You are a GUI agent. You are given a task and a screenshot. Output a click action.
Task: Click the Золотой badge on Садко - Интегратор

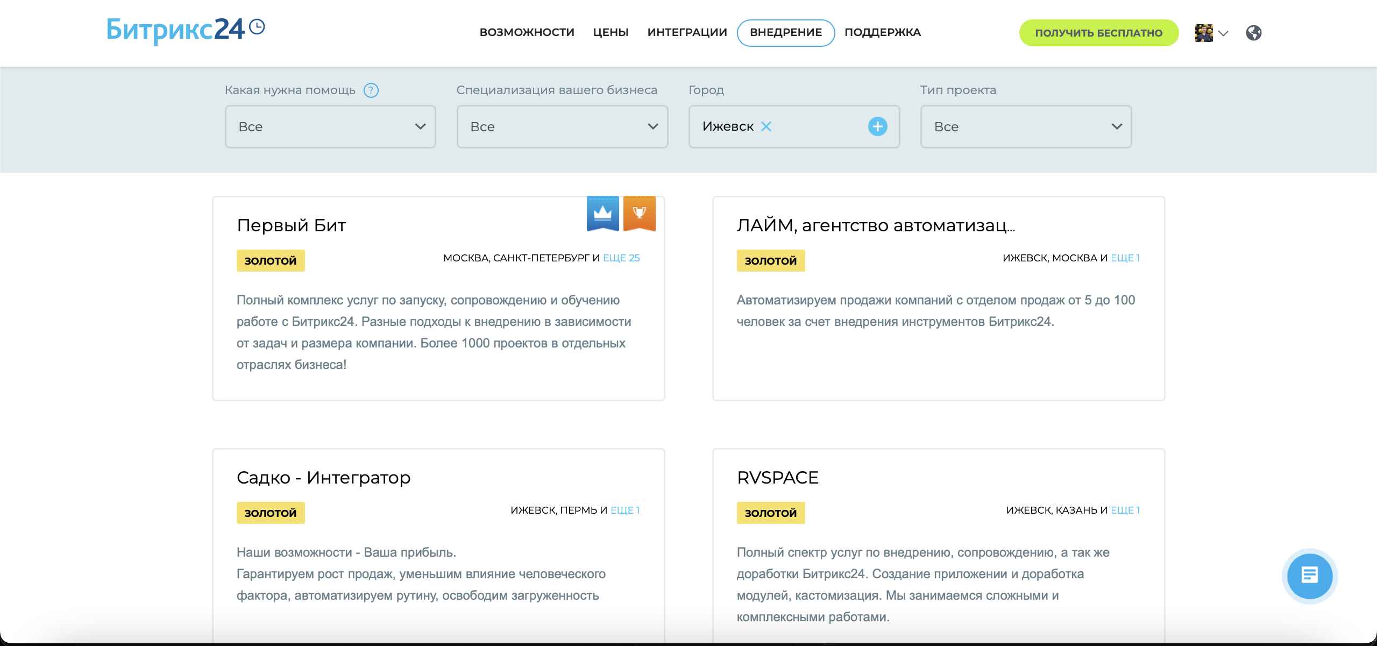271,513
